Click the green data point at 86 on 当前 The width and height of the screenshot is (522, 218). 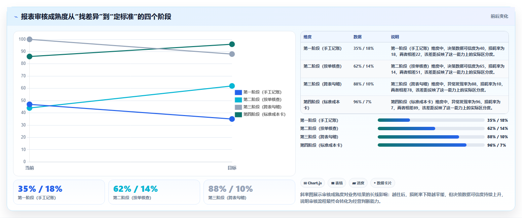30,57
